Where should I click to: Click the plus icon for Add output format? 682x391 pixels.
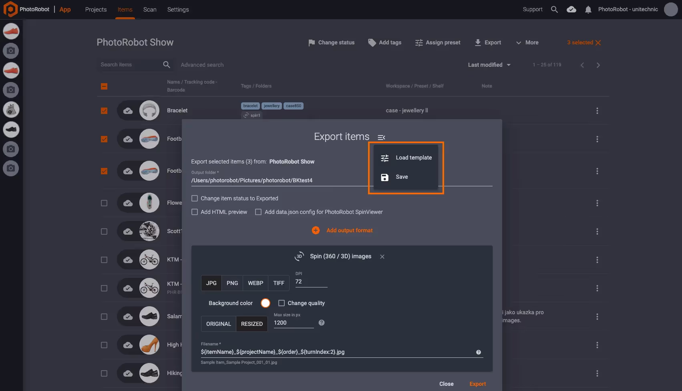(x=316, y=230)
